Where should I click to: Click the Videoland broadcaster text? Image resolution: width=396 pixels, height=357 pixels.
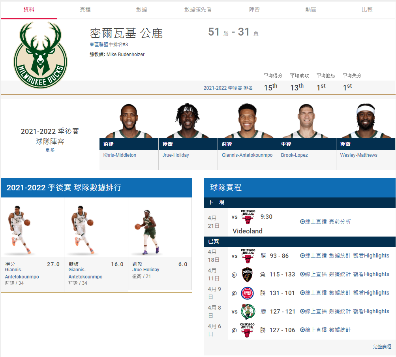pyautogui.click(x=248, y=231)
